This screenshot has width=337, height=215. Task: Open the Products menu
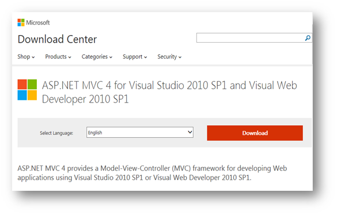58,56
